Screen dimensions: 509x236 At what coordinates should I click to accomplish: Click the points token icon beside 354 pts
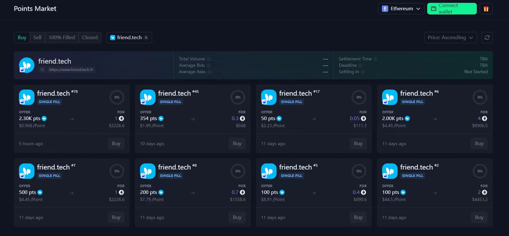pyautogui.click(x=161, y=118)
